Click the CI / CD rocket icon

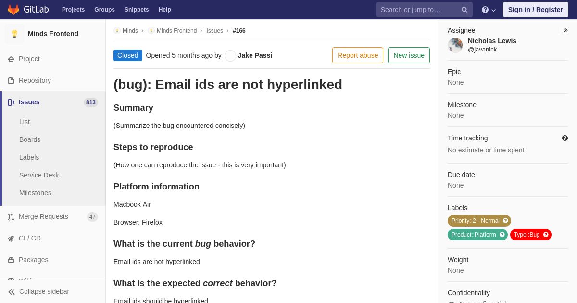pos(11,238)
